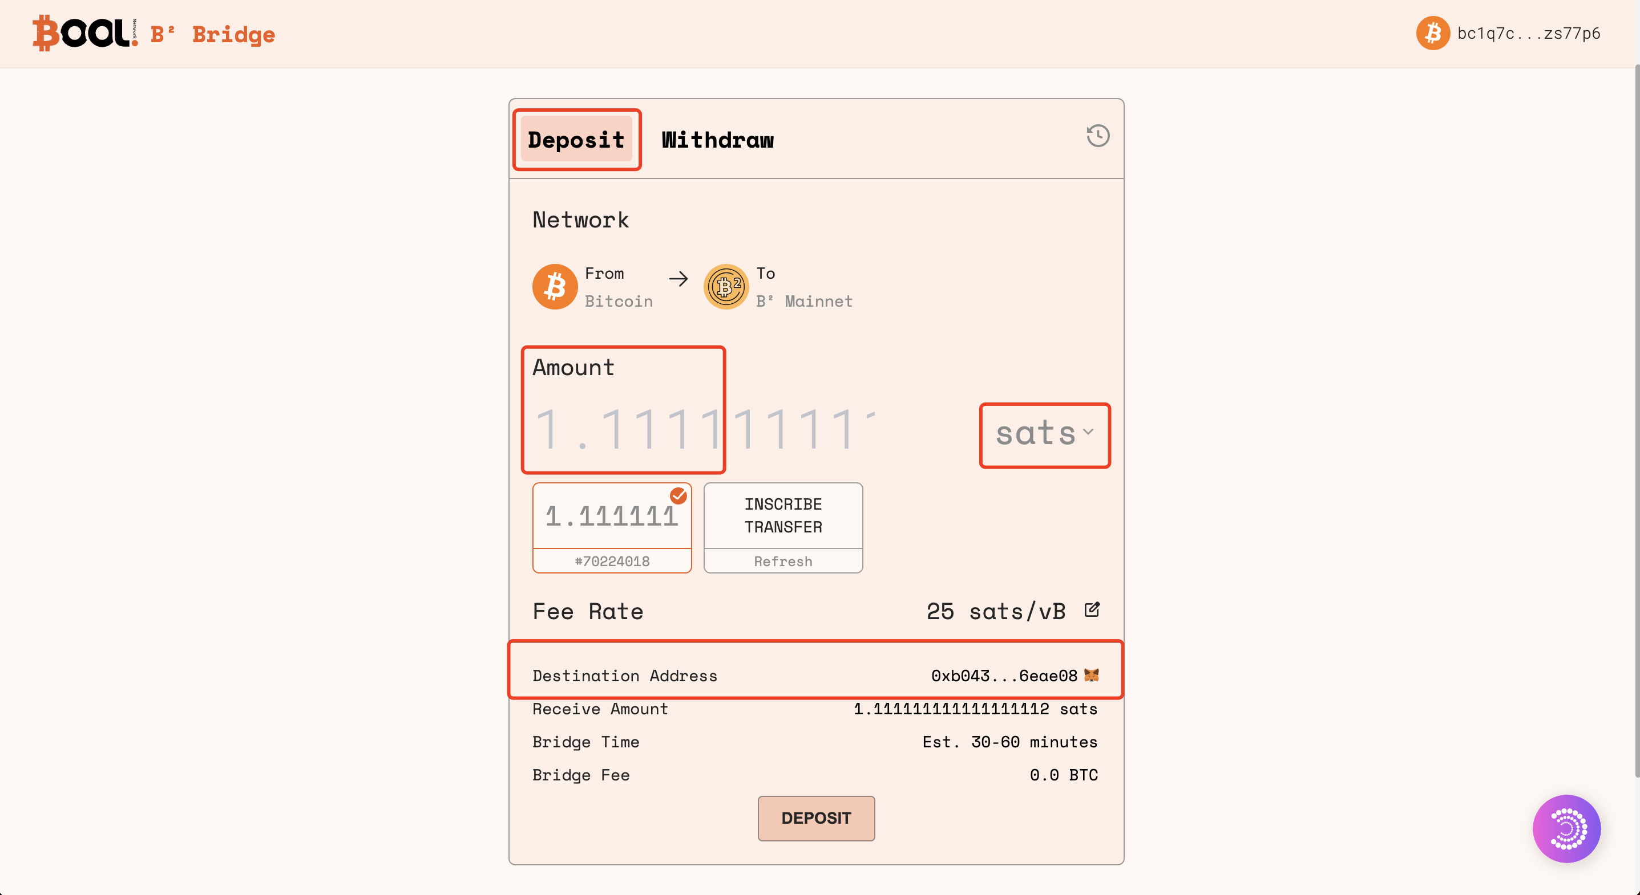Open the transaction history clock icon

pos(1097,136)
